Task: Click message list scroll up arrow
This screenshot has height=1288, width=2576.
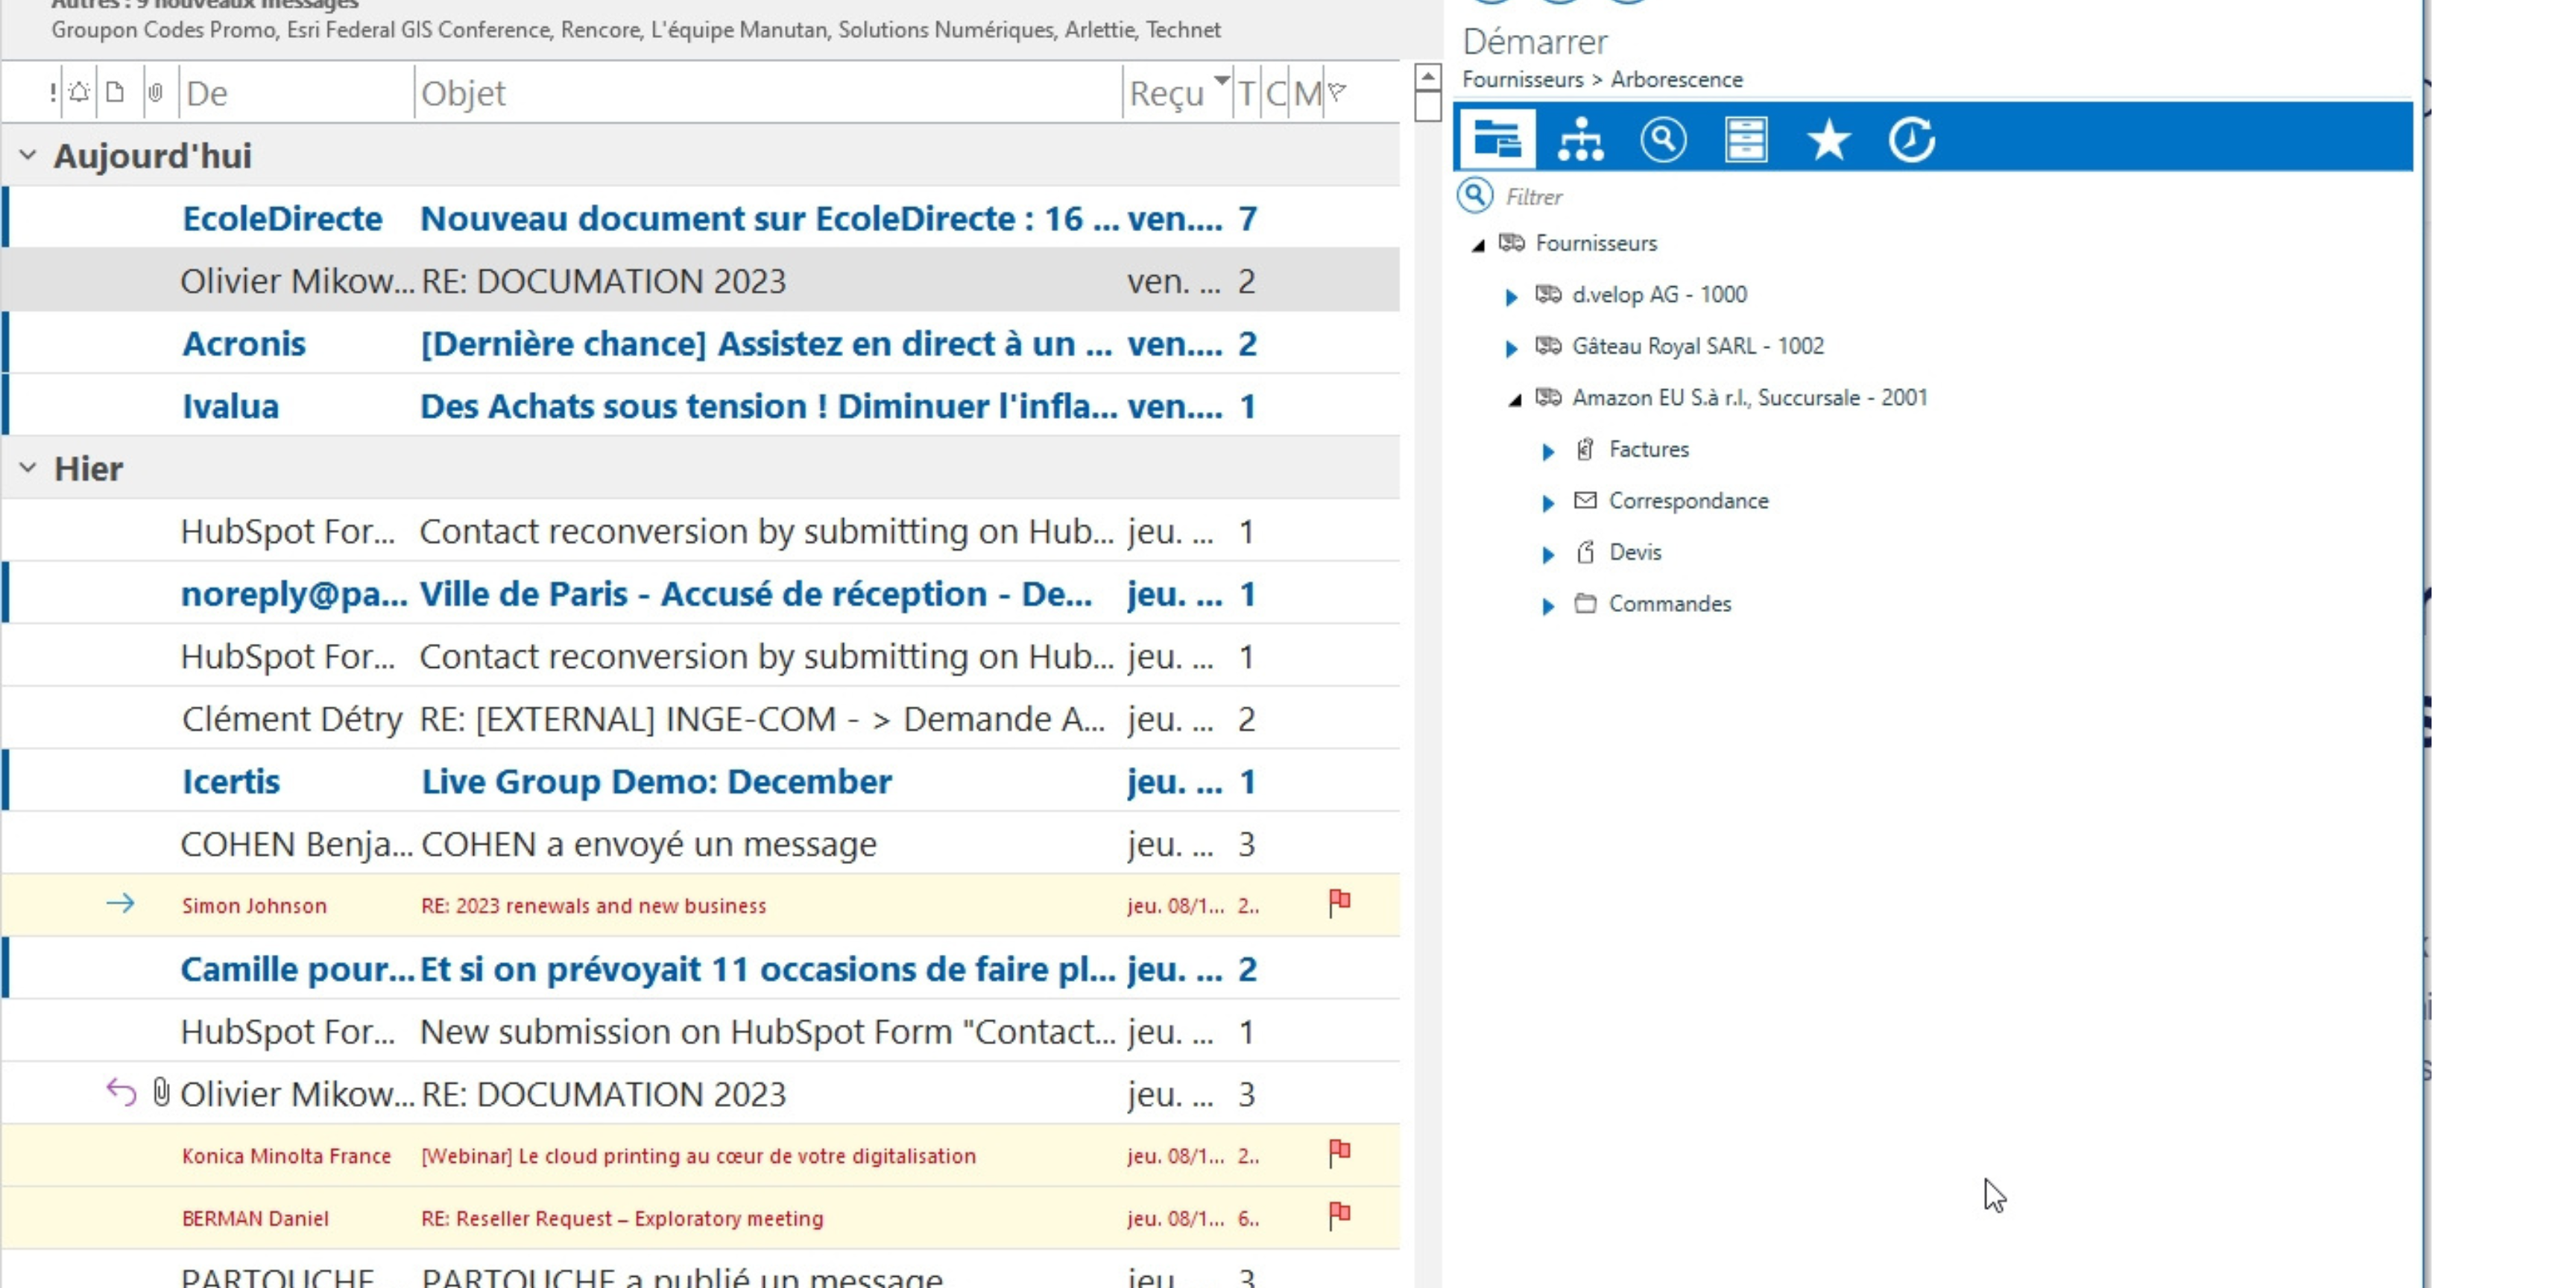Action: point(1428,77)
